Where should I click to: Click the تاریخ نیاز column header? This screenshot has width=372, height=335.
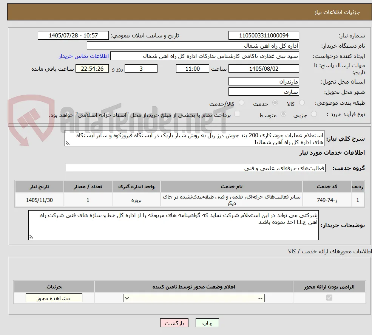[39, 186]
